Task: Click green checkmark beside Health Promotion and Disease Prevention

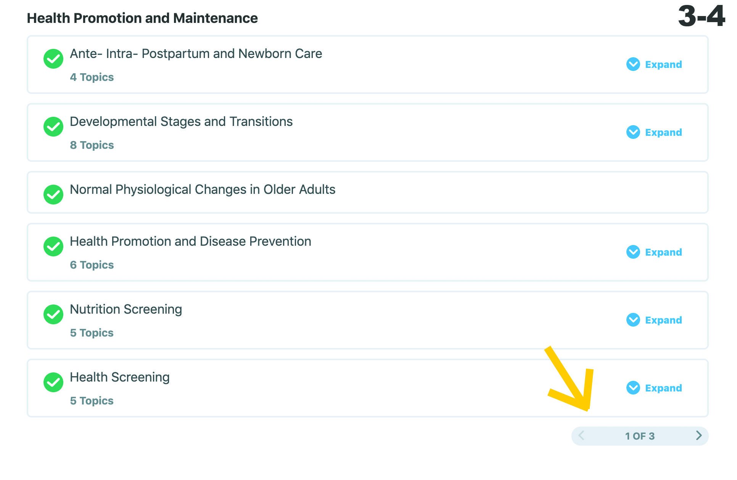Action: click(x=53, y=246)
